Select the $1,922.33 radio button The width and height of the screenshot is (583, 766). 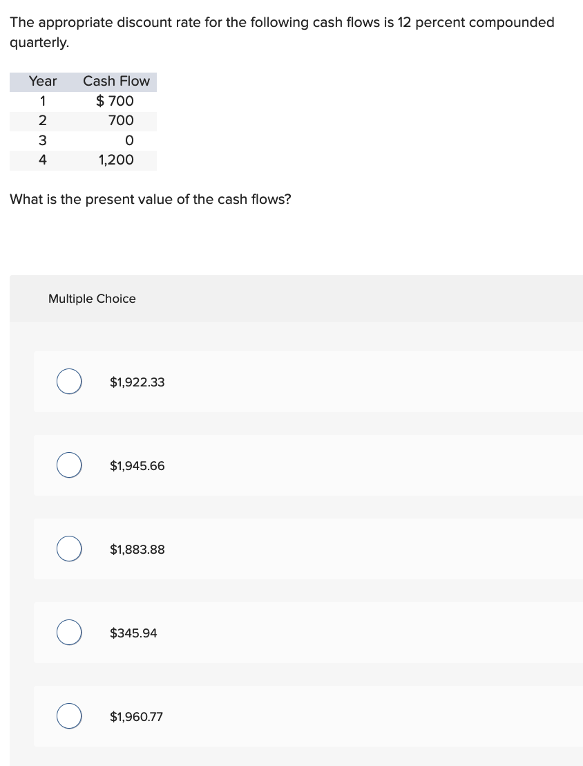(68, 381)
